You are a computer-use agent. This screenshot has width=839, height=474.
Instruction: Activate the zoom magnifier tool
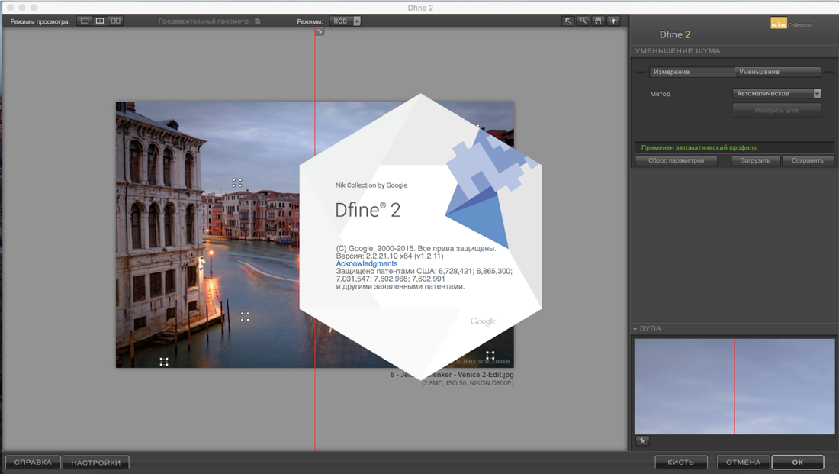[x=583, y=21]
